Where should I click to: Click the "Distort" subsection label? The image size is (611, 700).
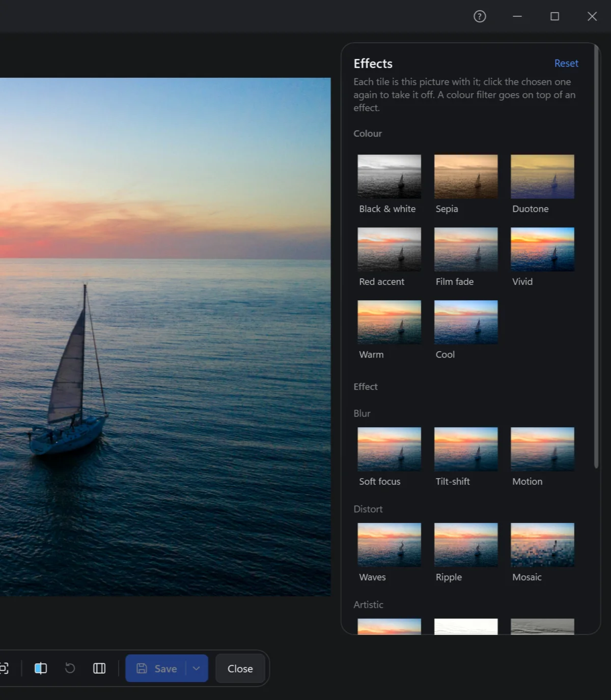tap(368, 509)
